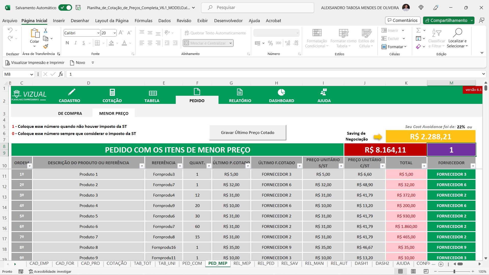Click the Borders icon

pyautogui.click(x=97, y=43)
